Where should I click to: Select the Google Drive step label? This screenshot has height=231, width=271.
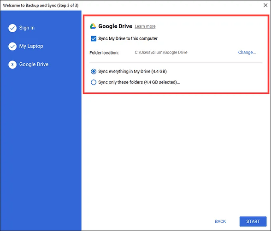34,64
